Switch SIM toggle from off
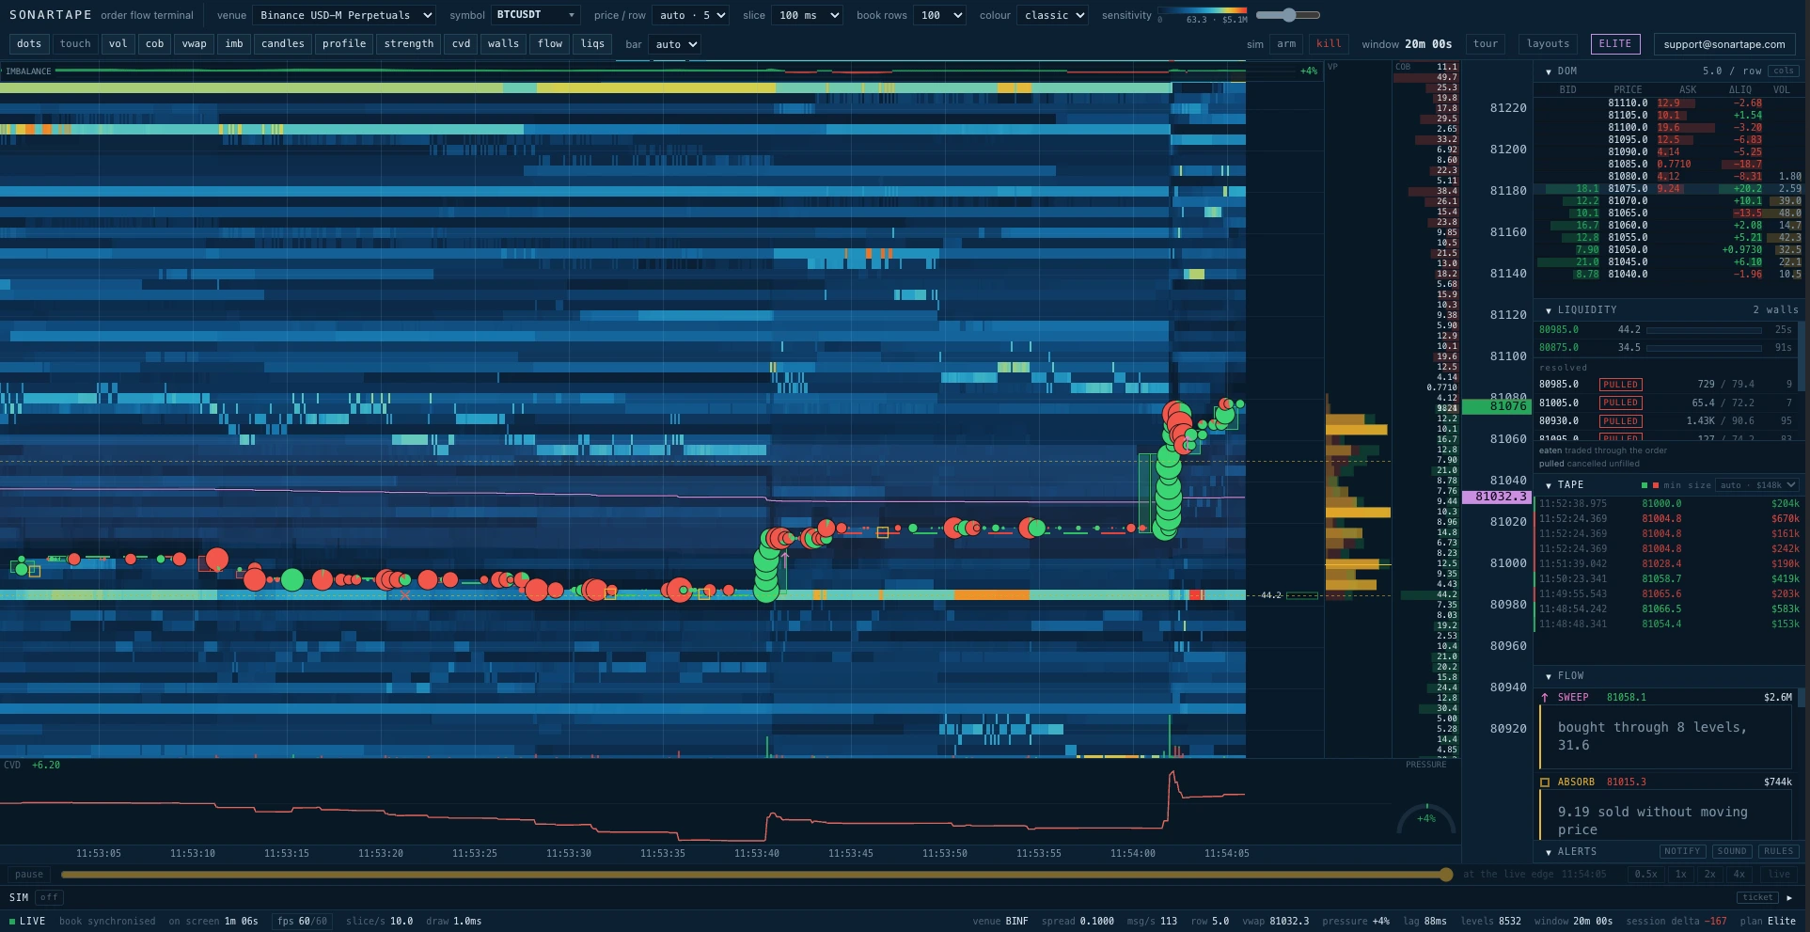The width and height of the screenshot is (1810, 932). pos(49,897)
